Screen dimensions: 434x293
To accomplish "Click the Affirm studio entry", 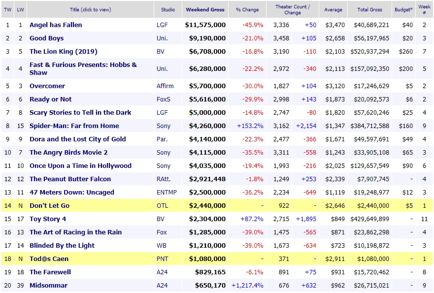I will [x=165, y=86].
